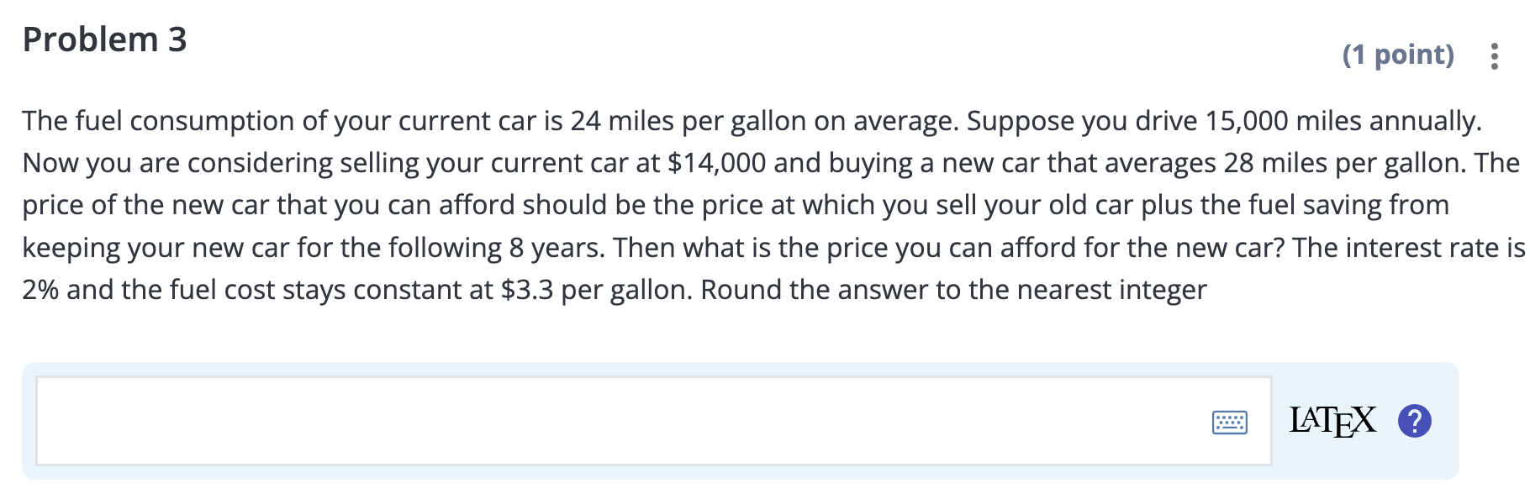The height and width of the screenshot is (499, 1530).
Task: Click the blue question mark help icon
Action: tap(1414, 421)
